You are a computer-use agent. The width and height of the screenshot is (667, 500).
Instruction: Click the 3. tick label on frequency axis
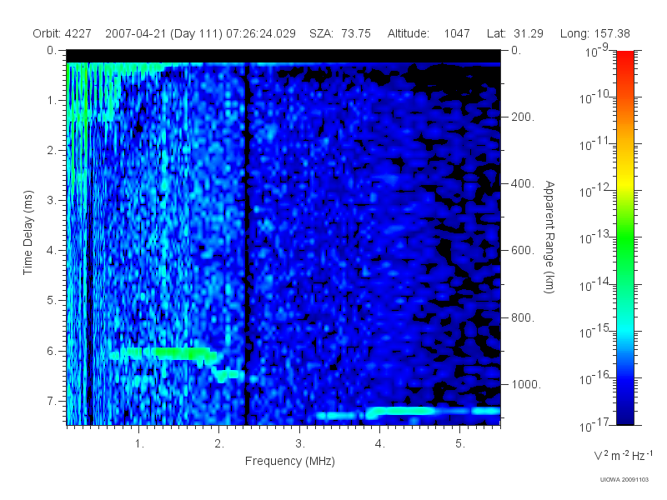[x=300, y=444]
